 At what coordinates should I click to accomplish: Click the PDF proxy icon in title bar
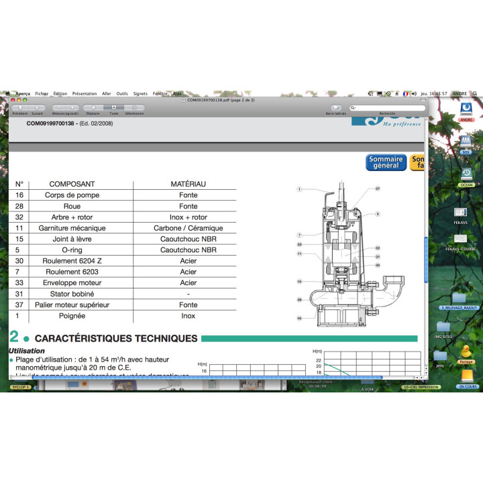click(x=184, y=100)
